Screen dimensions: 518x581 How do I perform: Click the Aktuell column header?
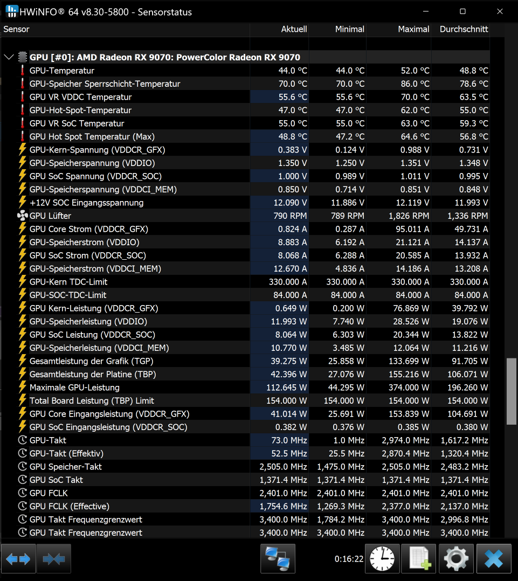pyautogui.click(x=279, y=29)
